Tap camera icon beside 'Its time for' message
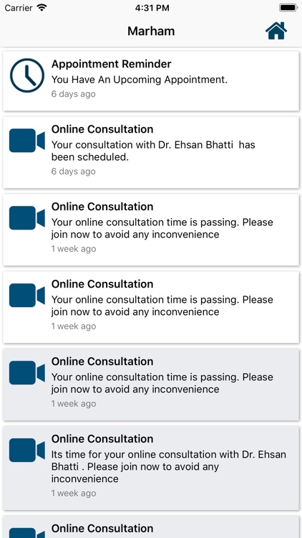The width and height of the screenshot is (302, 538). point(27,450)
